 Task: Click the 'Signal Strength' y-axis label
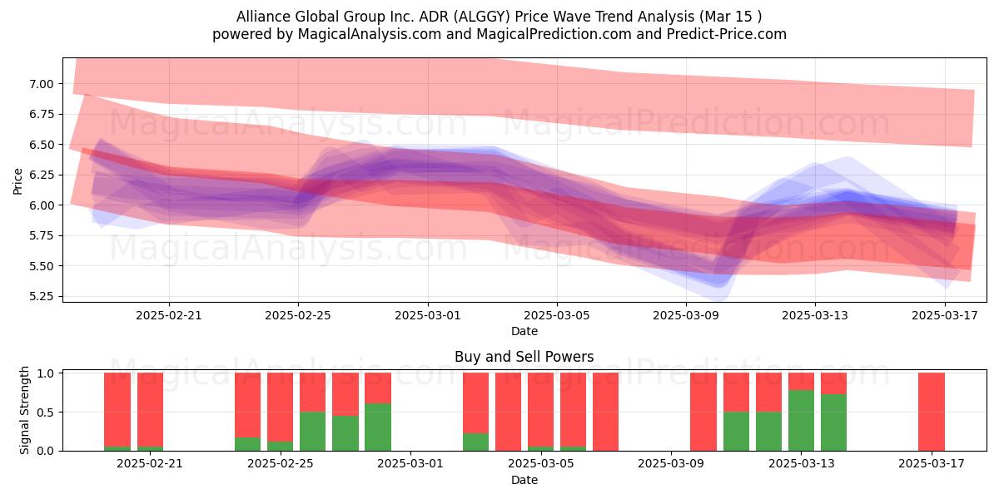coord(25,410)
